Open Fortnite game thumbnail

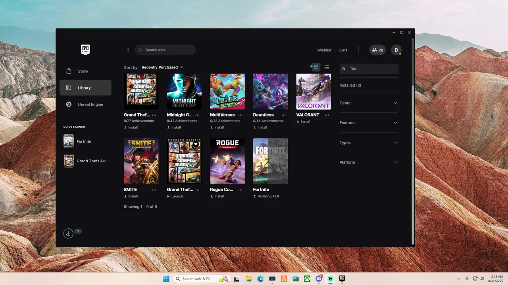pos(270,161)
